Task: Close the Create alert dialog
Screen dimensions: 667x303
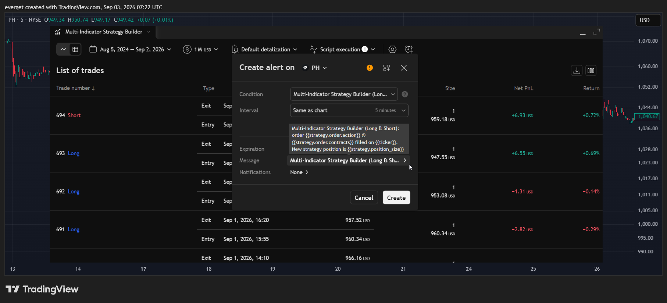Action: 404,68
